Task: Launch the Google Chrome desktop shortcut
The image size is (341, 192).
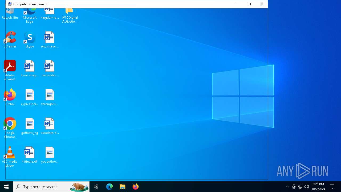Action: click(10, 128)
